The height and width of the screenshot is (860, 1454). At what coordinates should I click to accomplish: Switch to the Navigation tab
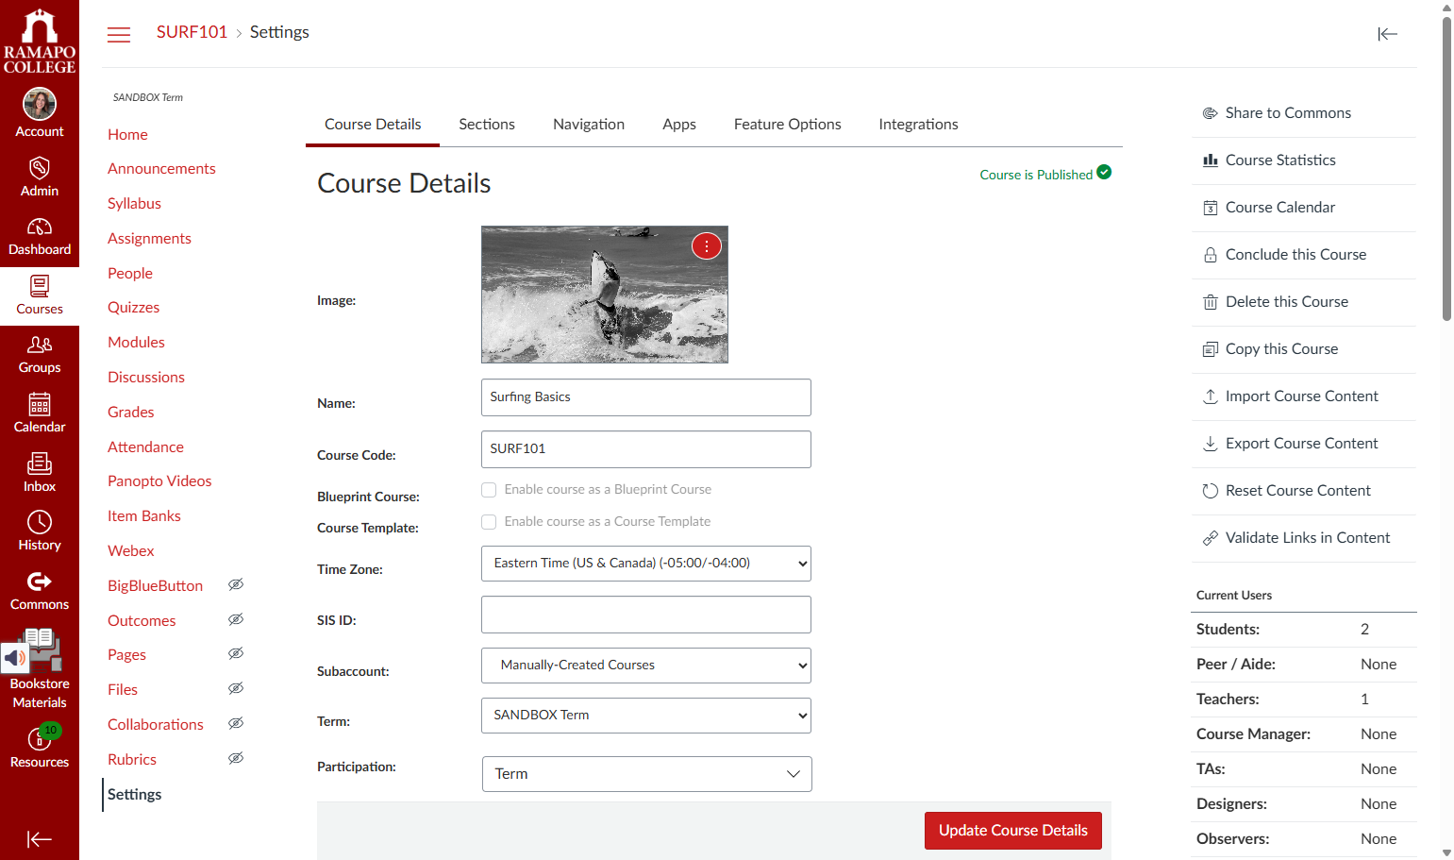click(589, 125)
